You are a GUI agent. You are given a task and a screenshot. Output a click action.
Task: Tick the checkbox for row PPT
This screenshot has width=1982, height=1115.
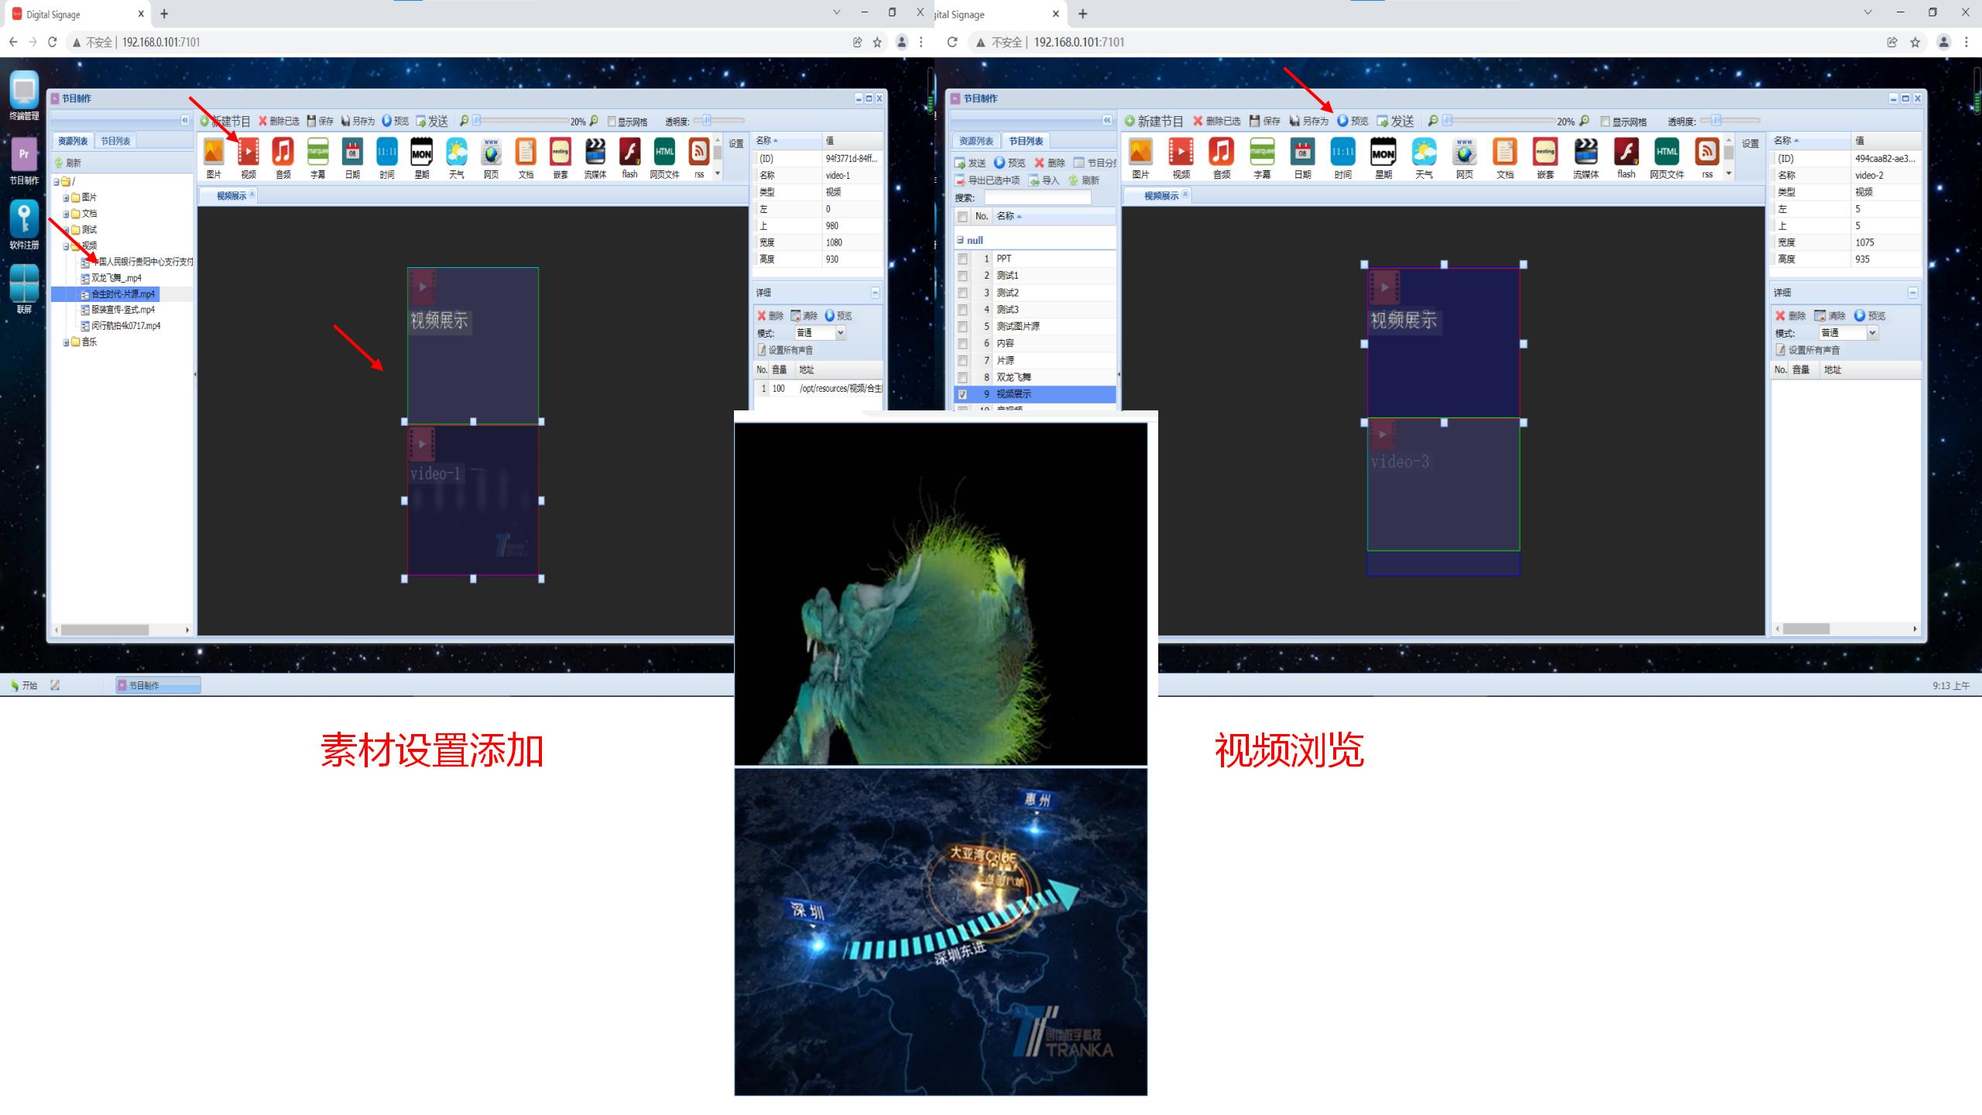tap(962, 259)
